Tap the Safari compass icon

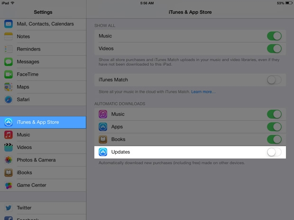pos(9,99)
